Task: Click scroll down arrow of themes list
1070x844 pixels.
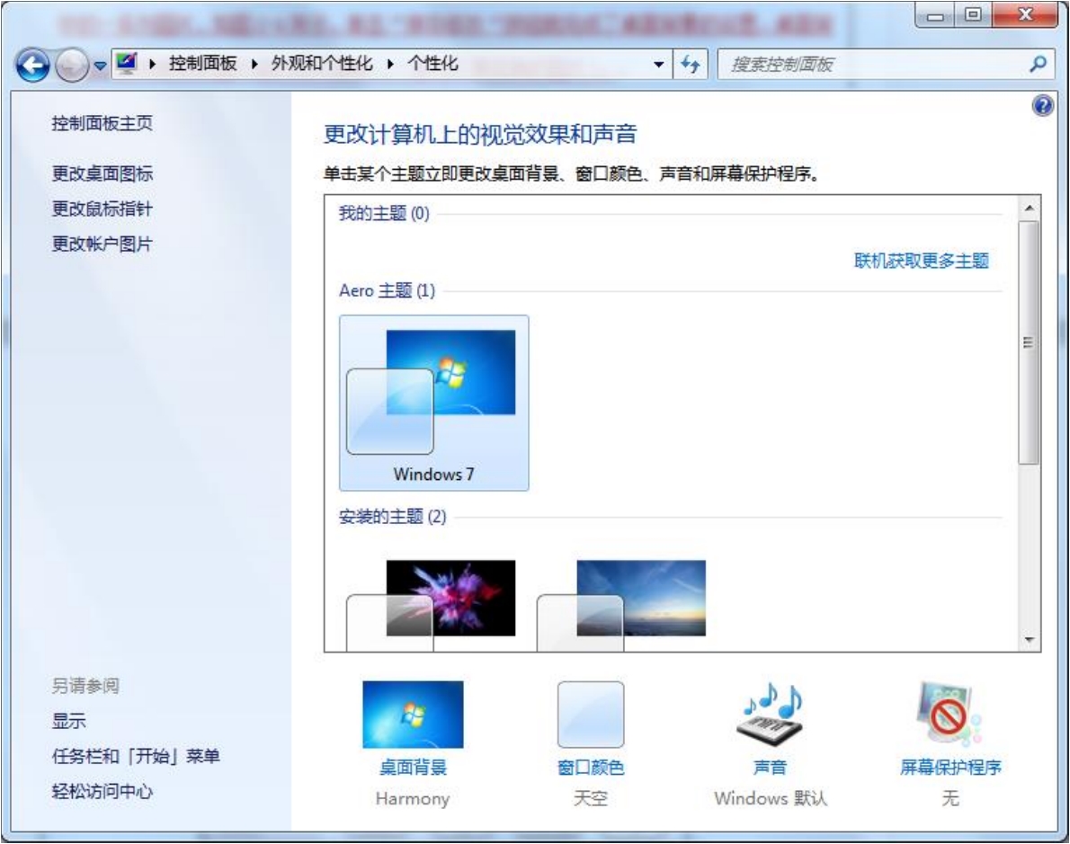Action: pos(1029,640)
